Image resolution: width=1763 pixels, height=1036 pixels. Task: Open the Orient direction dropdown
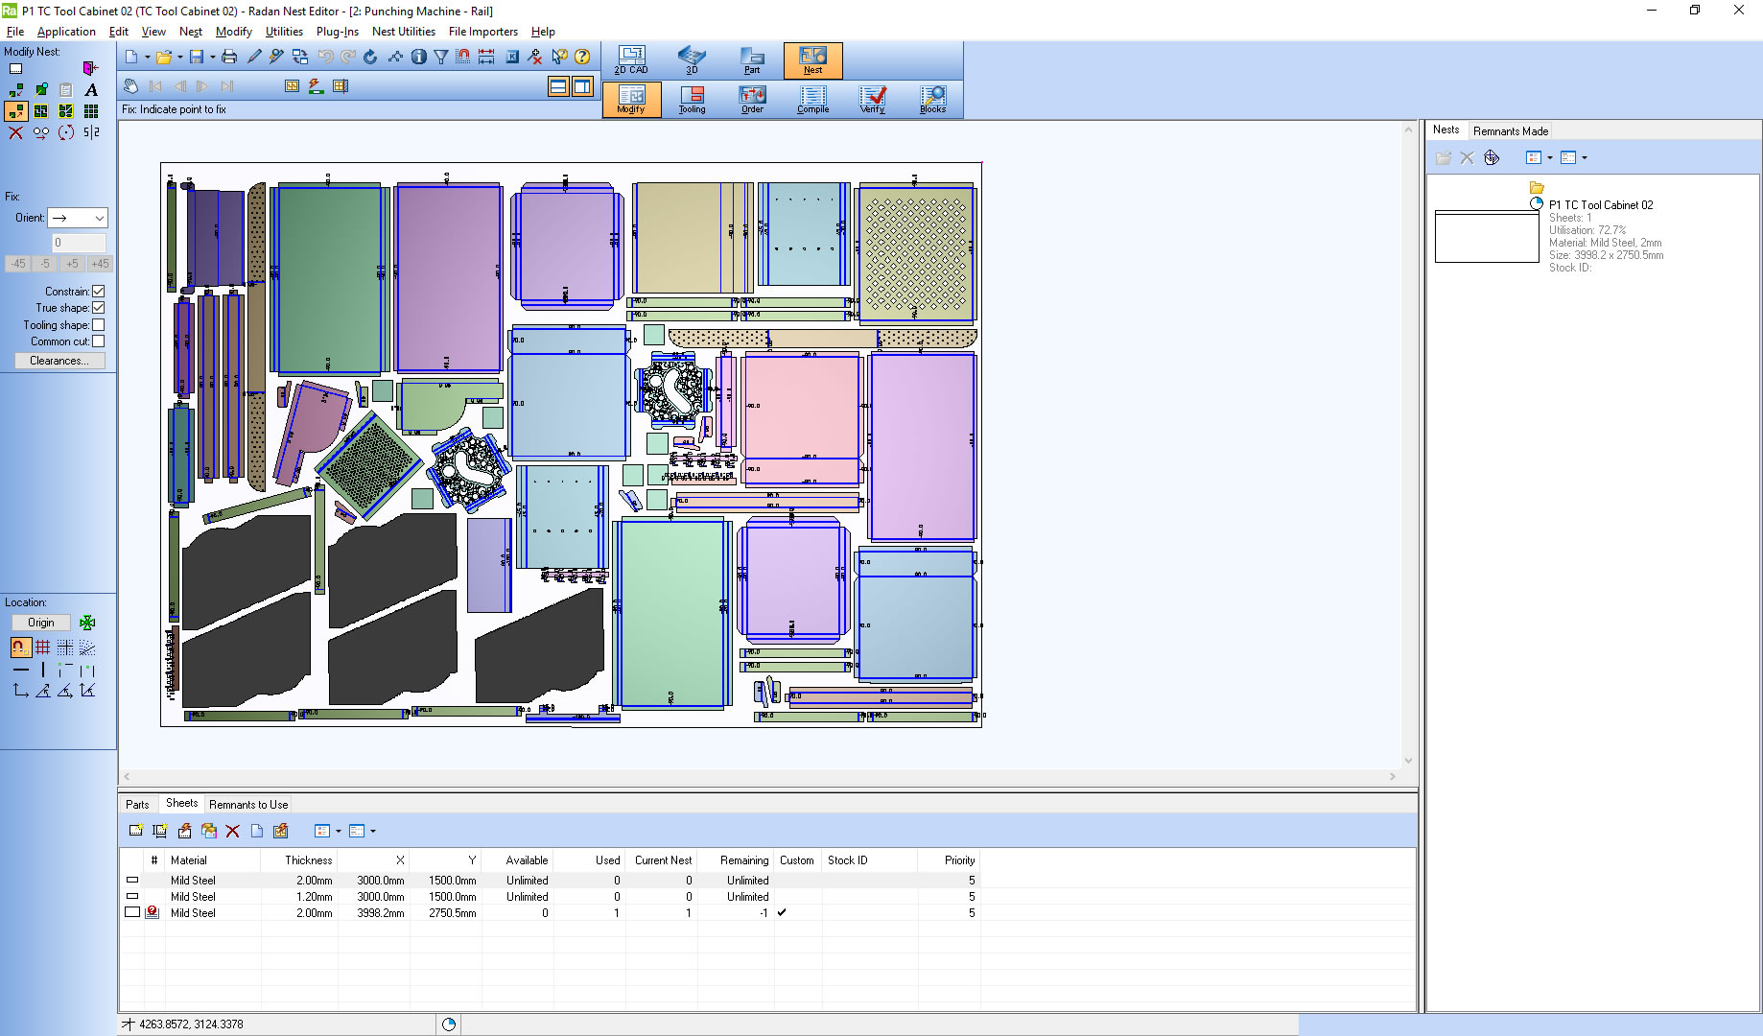[x=79, y=218]
